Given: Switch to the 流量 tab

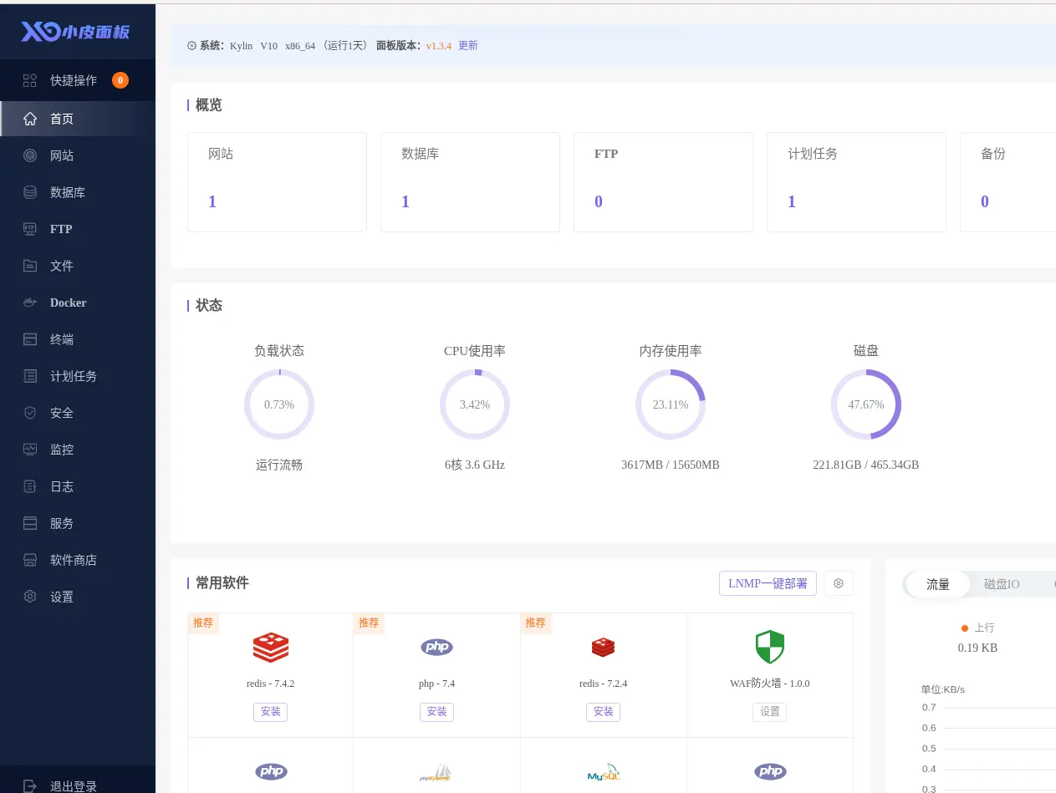Looking at the screenshot, I should tap(938, 584).
